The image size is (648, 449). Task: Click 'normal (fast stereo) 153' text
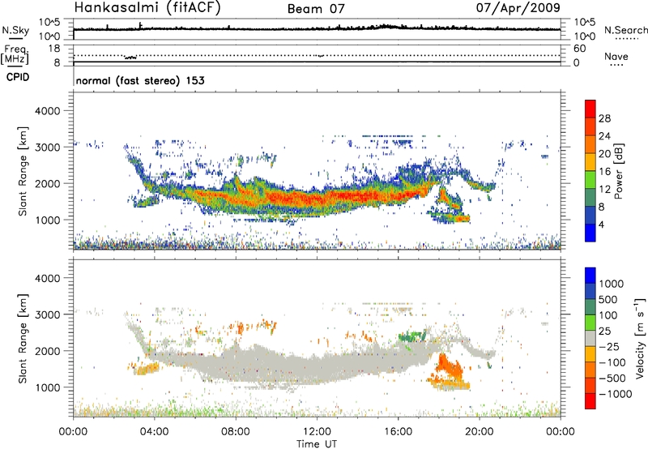[140, 80]
